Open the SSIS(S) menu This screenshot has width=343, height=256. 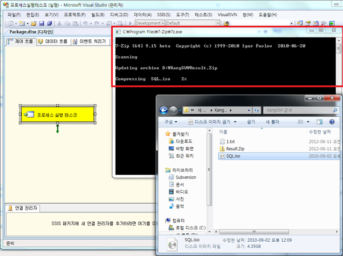coord(164,15)
